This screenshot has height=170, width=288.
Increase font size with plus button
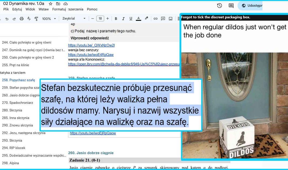[x=108, y=19]
